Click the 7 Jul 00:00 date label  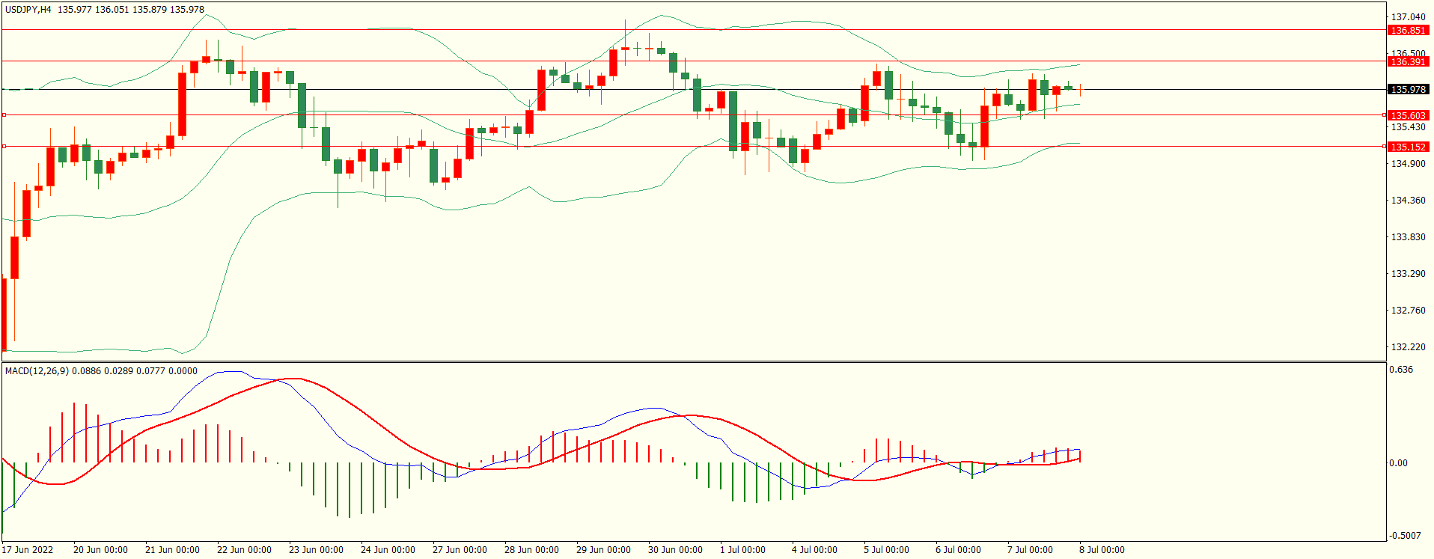pyautogui.click(x=1030, y=550)
